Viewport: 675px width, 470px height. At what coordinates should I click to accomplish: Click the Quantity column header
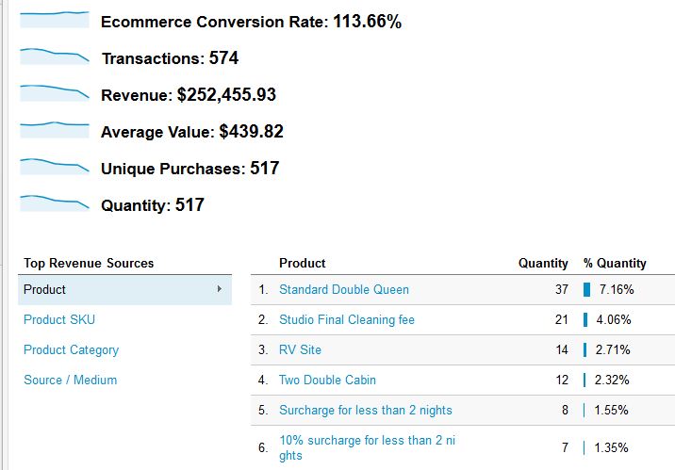(543, 263)
